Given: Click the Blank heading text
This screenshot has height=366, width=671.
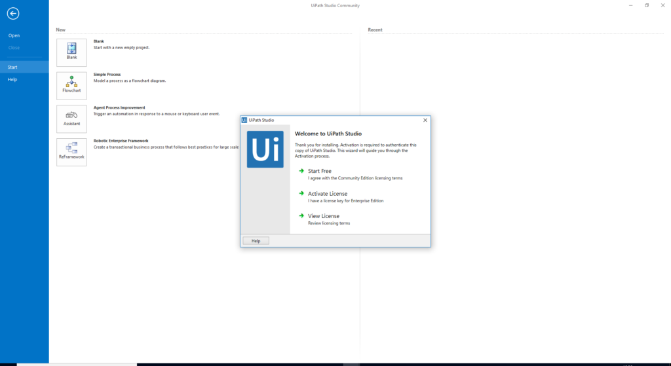Looking at the screenshot, I should coord(99,41).
